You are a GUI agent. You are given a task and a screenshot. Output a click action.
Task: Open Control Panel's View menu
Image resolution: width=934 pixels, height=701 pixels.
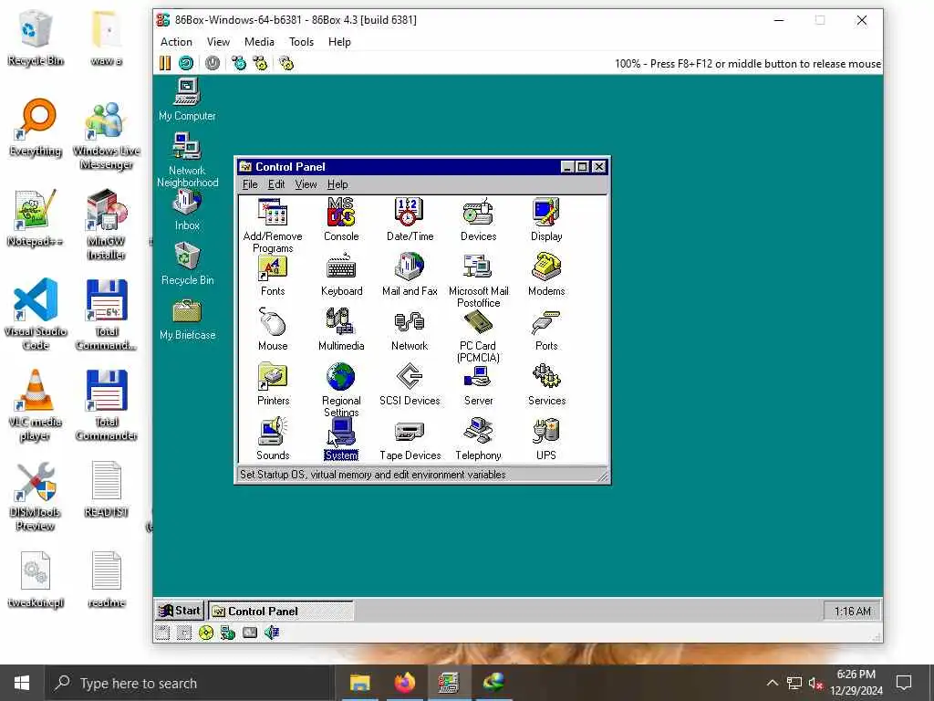(x=306, y=184)
